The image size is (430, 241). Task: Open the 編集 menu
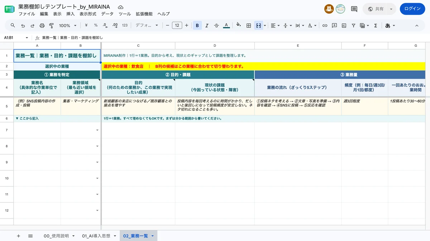tap(44, 14)
